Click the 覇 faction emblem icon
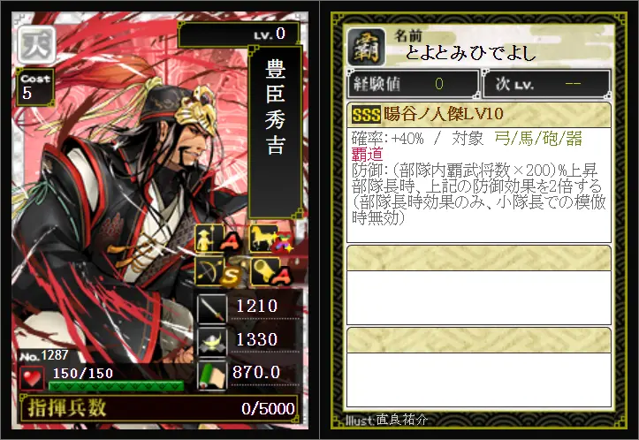639x440 pixels. click(x=366, y=48)
